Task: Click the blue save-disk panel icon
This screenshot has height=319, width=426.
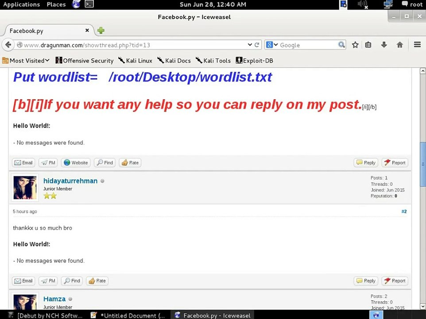Action: click(343, 4)
